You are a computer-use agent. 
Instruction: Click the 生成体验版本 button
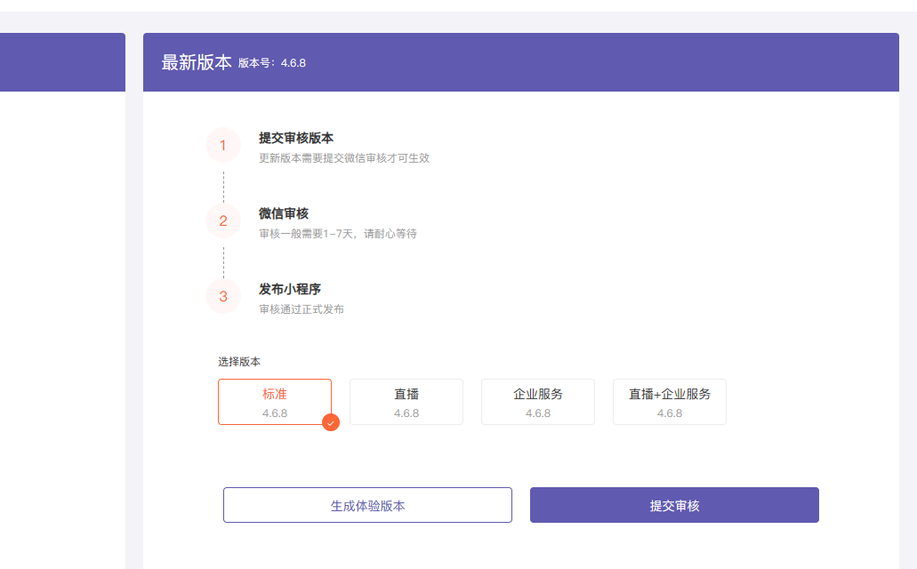tap(367, 505)
